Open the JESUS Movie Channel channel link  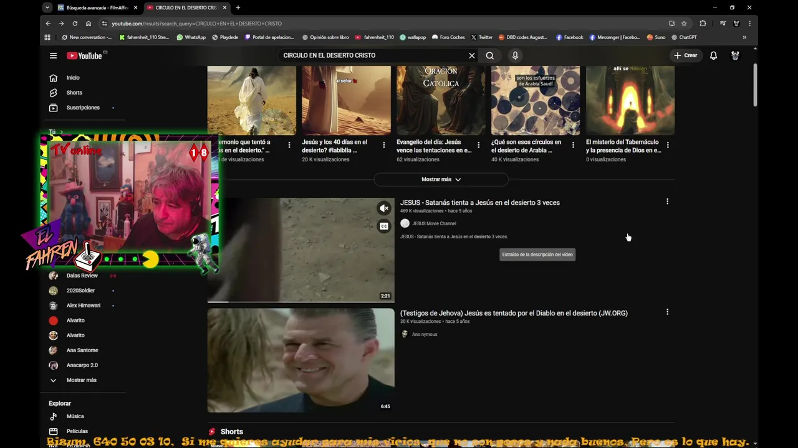point(434,223)
